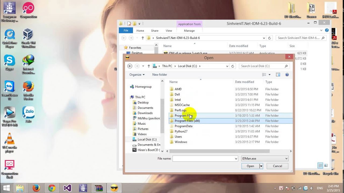The width and height of the screenshot is (344, 193).
Task: Click Up one level arrow in Open dialog
Action: pos(149,66)
